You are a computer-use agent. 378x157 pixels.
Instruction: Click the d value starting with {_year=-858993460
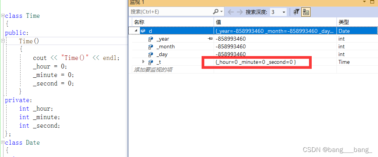coord(275,31)
